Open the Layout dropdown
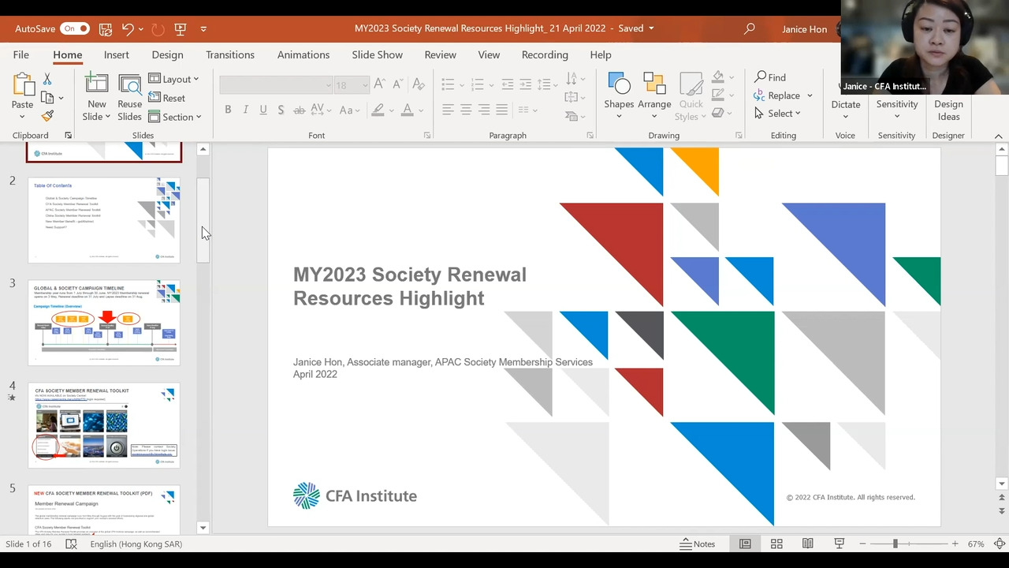The image size is (1009, 568). click(174, 79)
